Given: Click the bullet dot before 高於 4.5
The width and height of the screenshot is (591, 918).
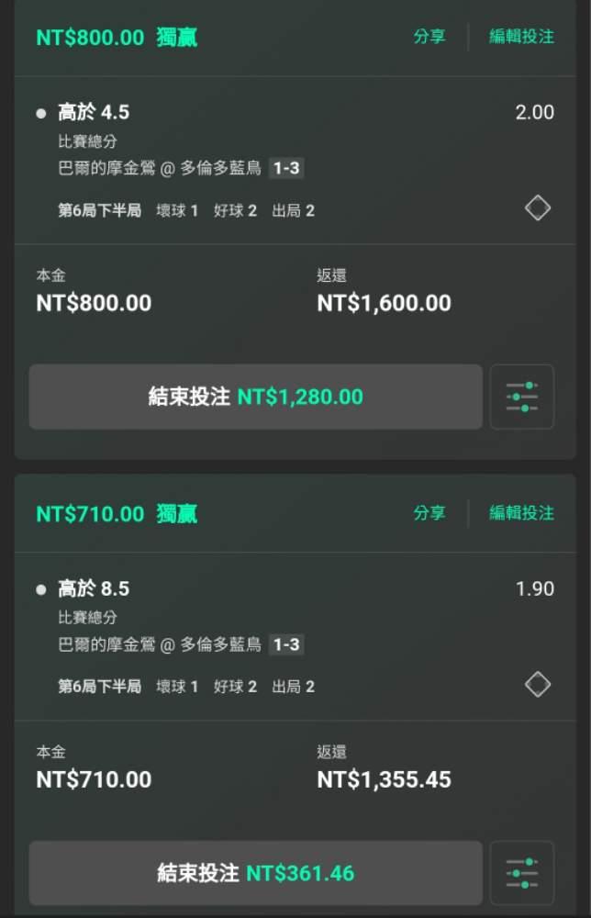Looking at the screenshot, I should point(40,114).
